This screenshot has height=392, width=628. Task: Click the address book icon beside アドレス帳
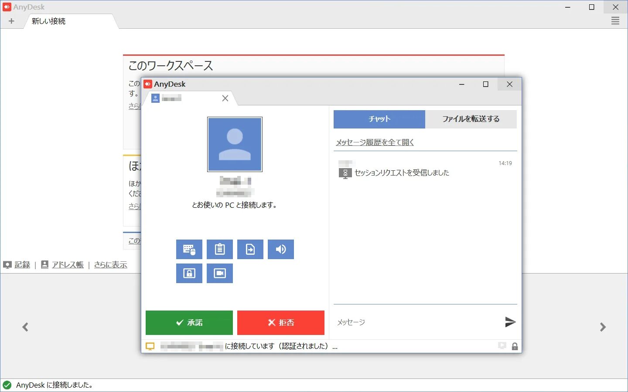click(44, 264)
